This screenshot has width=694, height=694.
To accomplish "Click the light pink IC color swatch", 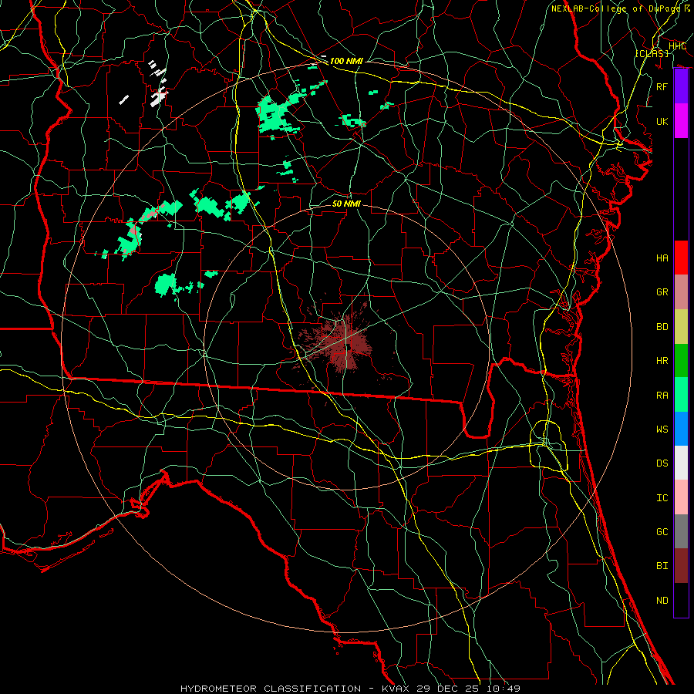I will tap(681, 497).
